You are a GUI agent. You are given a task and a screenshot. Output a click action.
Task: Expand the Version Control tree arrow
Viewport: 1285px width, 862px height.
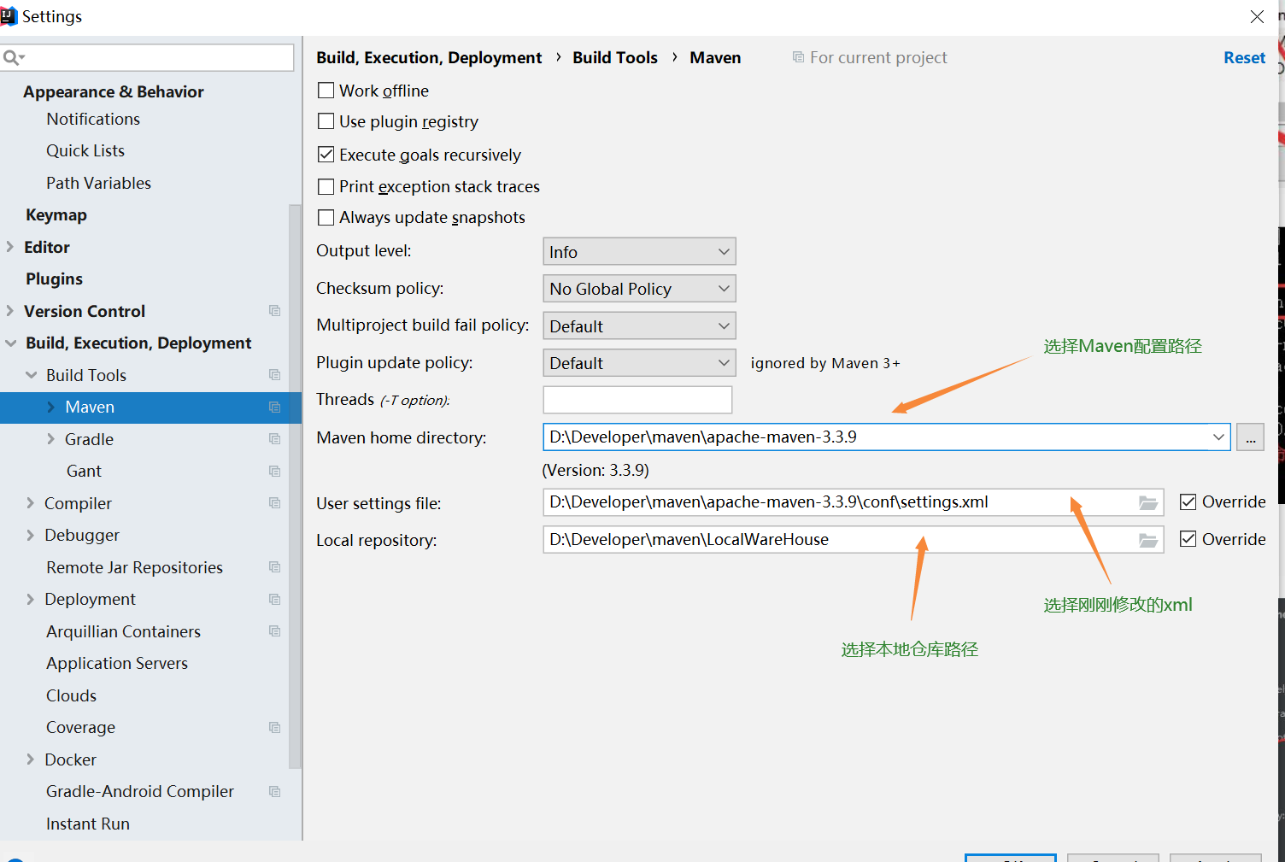tap(10, 311)
